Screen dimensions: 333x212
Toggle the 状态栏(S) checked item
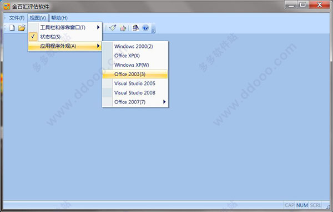65,37
